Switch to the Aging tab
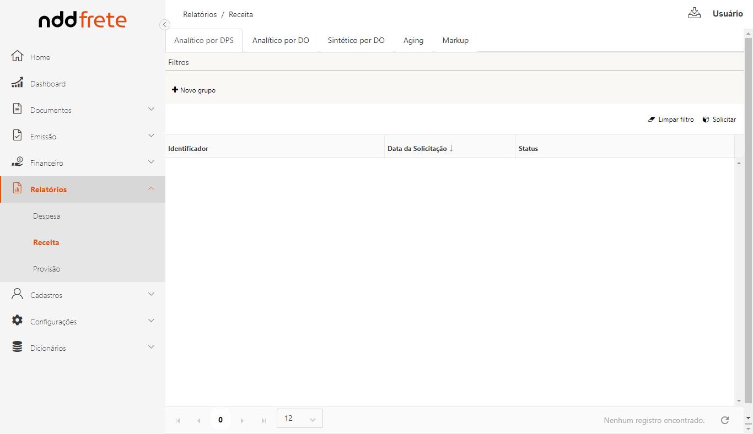This screenshot has width=753, height=434. coord(413,41)
